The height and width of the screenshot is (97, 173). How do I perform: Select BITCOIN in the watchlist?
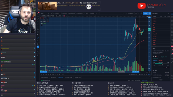click(154, 21)
